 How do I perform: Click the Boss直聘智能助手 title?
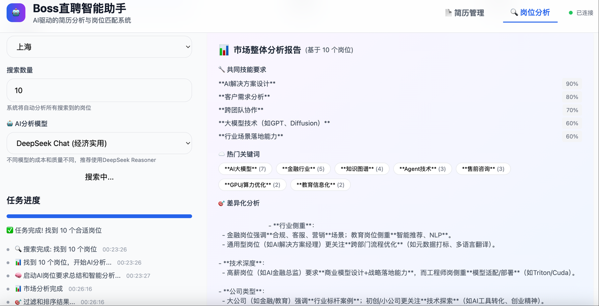coord(80,8)
